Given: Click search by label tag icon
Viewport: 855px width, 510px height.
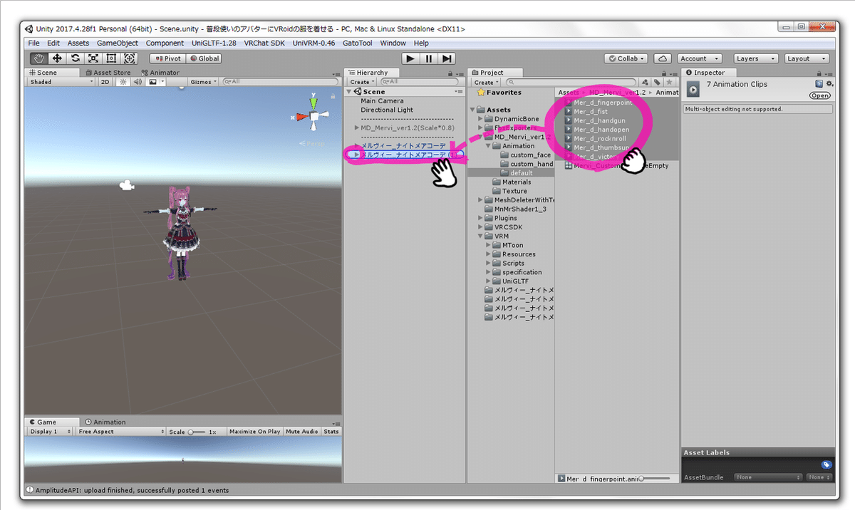Looking at the screenshot, I should [x=657, y=82].
